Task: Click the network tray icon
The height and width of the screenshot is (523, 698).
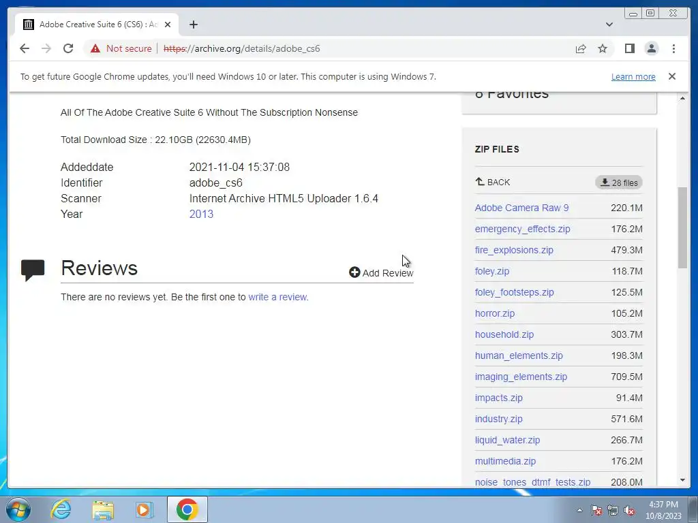Action: coord(613,510)
